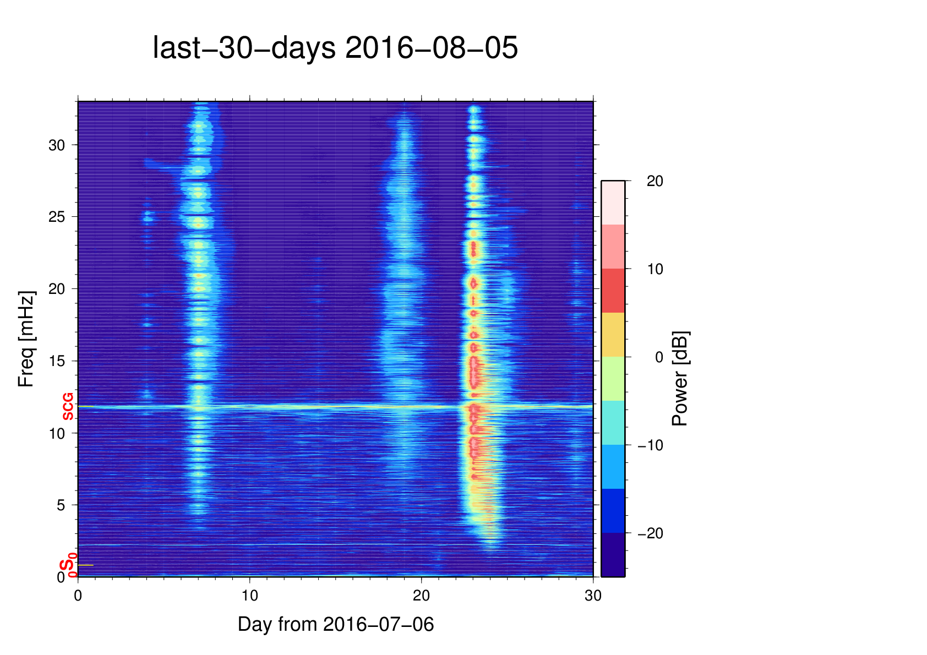Select the red '0S0' mode marker label
This screenshot has height=655, width=927.
[68, 566]
